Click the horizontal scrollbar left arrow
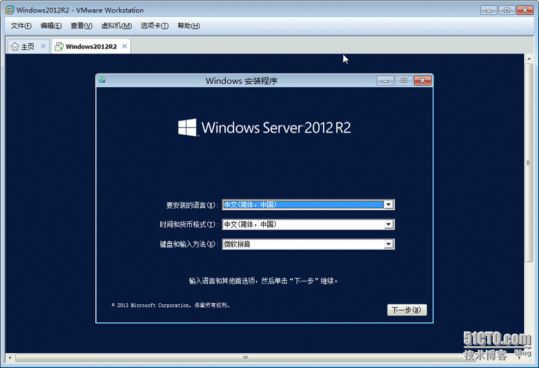Image resolution: width=539 pixels, height=368 pixels. tap(10, 358)
